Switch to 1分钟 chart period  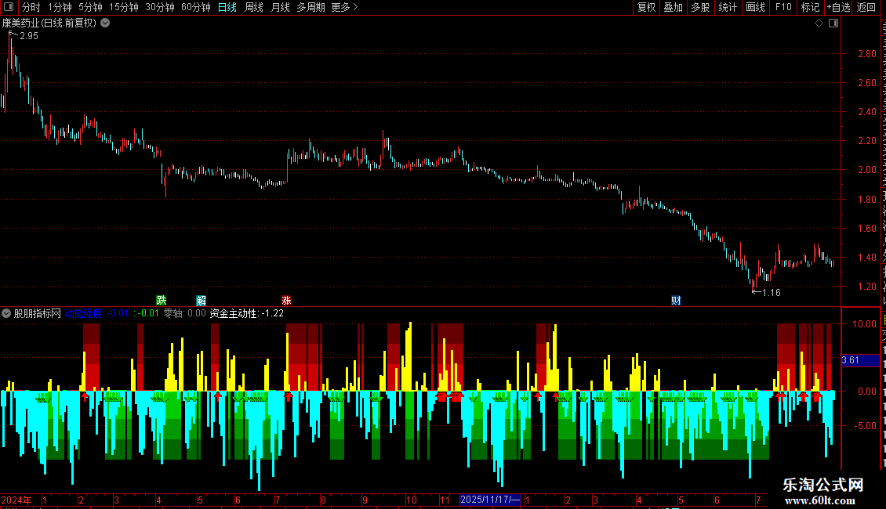60,7
